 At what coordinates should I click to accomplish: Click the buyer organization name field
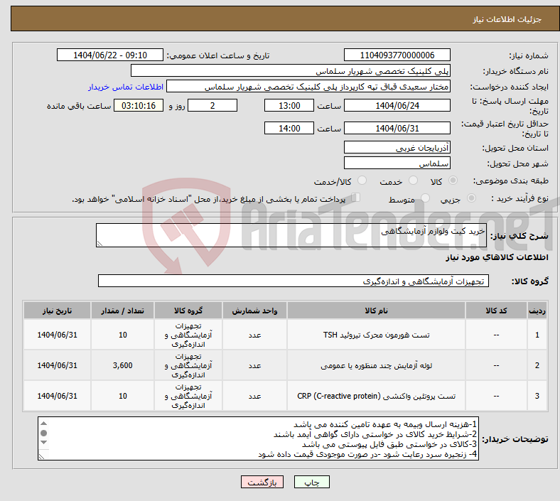[x=291, y=70]
